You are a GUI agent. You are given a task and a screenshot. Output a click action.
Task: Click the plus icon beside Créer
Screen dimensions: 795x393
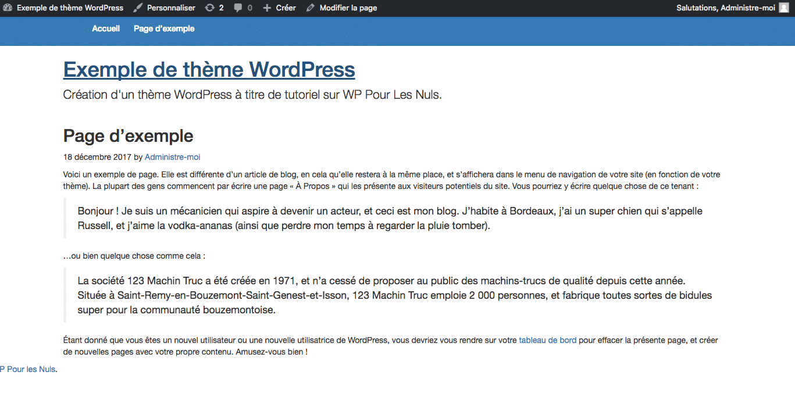click(x=267, y=8)
